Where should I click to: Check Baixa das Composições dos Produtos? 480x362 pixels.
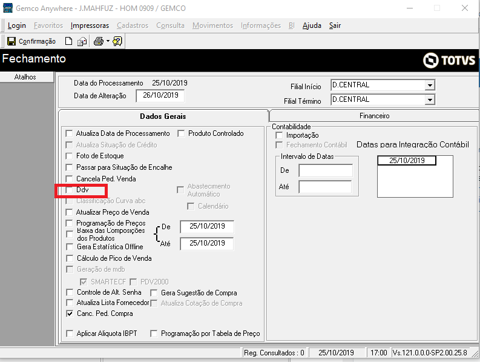(70, 234)
